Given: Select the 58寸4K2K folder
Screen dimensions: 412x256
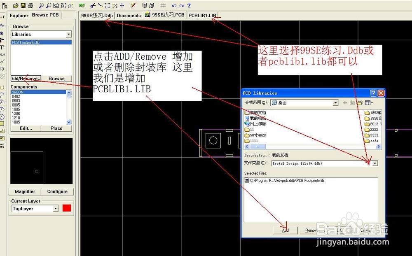Looking at the screenshot, I should (255, 135).
